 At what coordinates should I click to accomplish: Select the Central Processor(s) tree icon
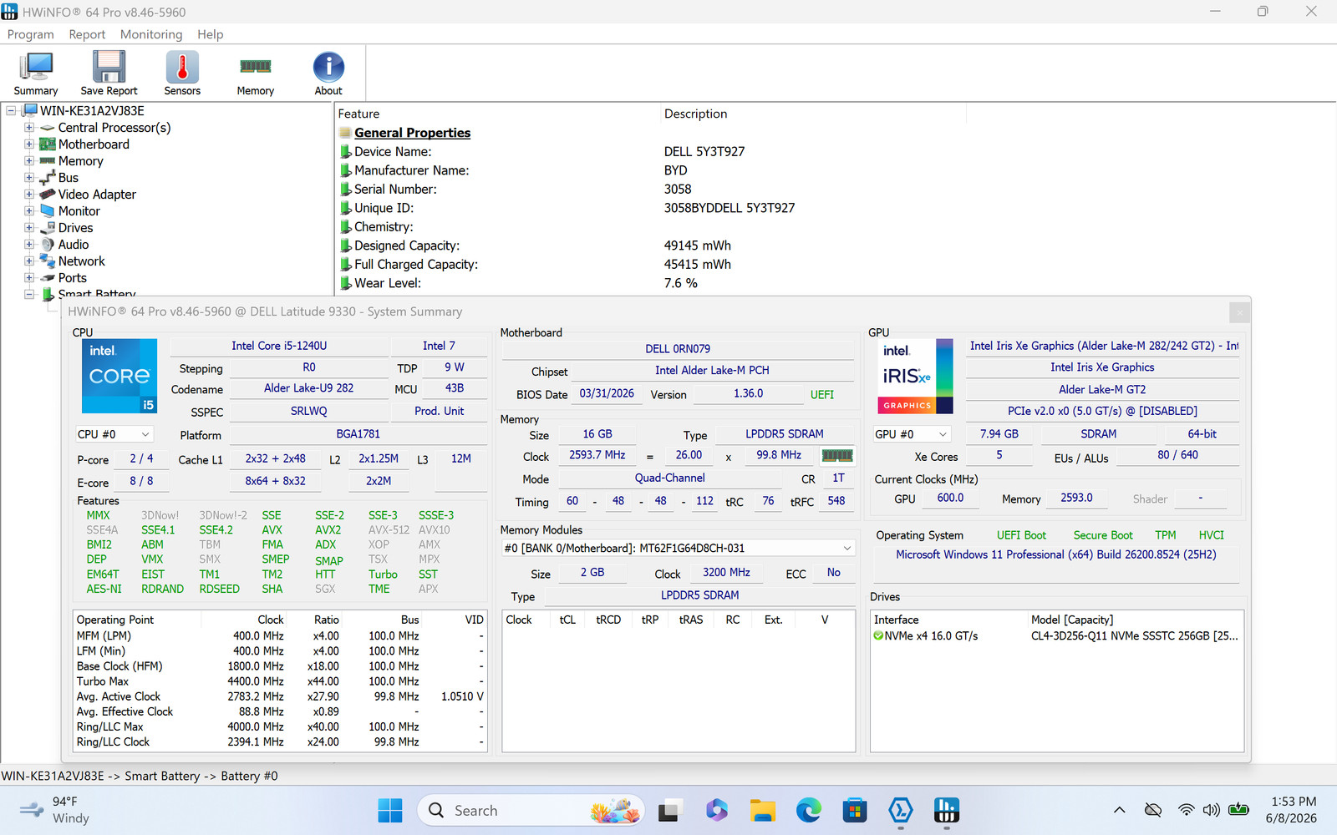click(48, 128)
